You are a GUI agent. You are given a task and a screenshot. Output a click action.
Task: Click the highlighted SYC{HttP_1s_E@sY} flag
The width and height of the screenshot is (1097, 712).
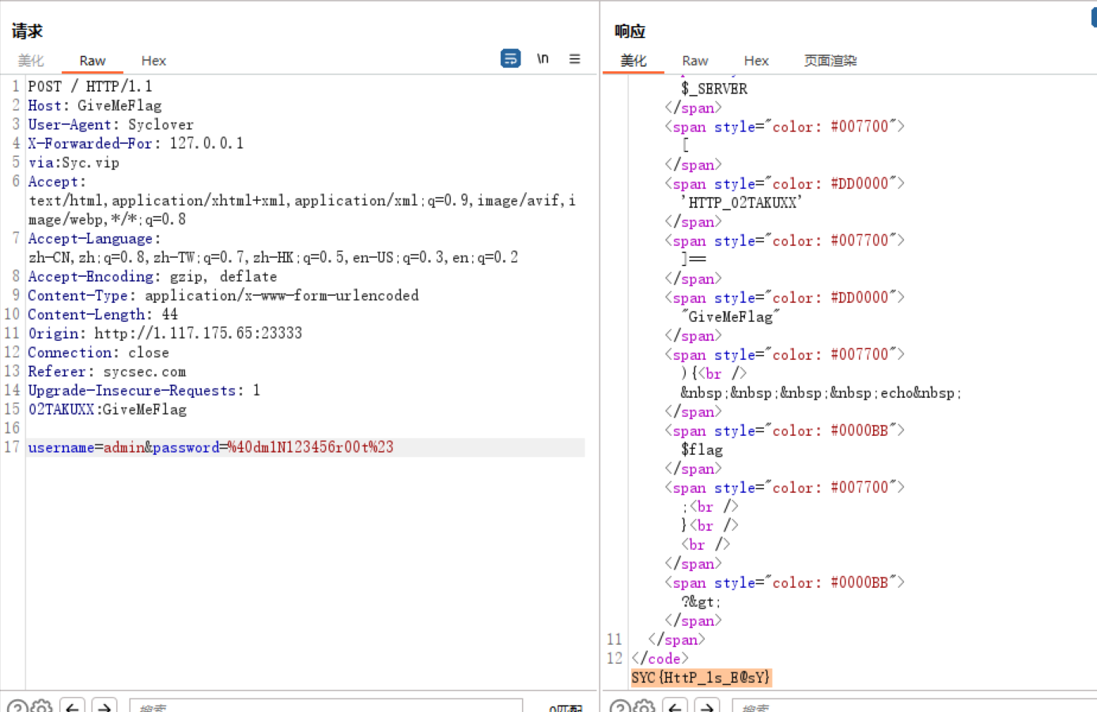[701, 677]
